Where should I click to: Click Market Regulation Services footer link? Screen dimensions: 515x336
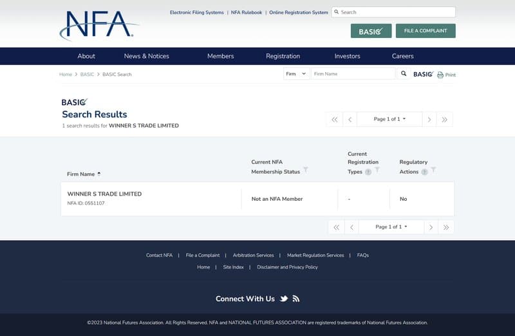pyautogui.click(x=315, y=255)
